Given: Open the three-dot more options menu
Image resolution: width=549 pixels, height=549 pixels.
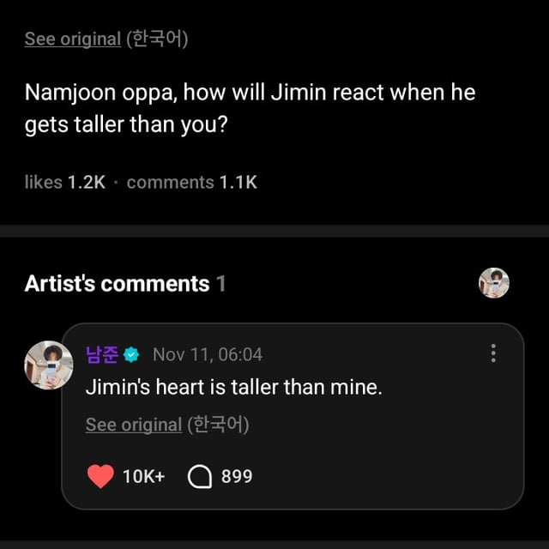Looking at the screenshot, I should [x=493, y=353].
